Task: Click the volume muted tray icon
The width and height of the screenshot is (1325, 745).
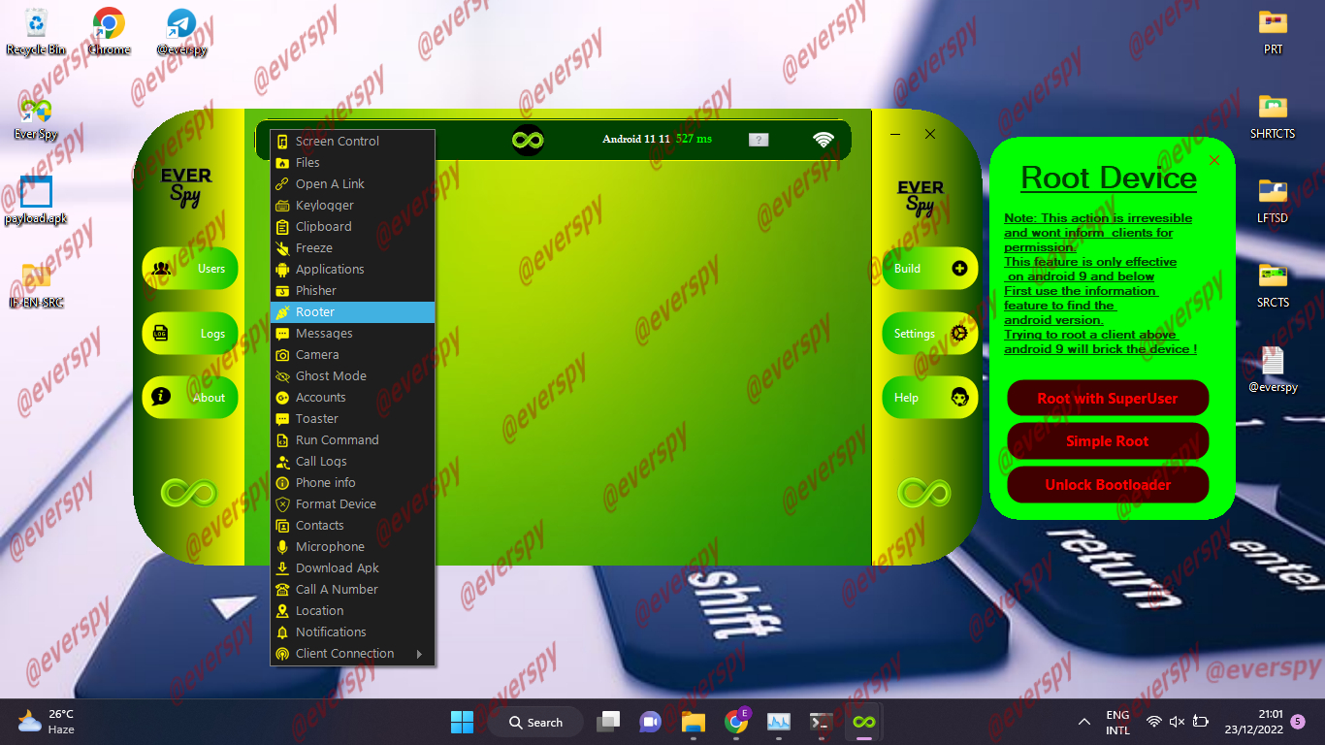Action: point(1177,722)
